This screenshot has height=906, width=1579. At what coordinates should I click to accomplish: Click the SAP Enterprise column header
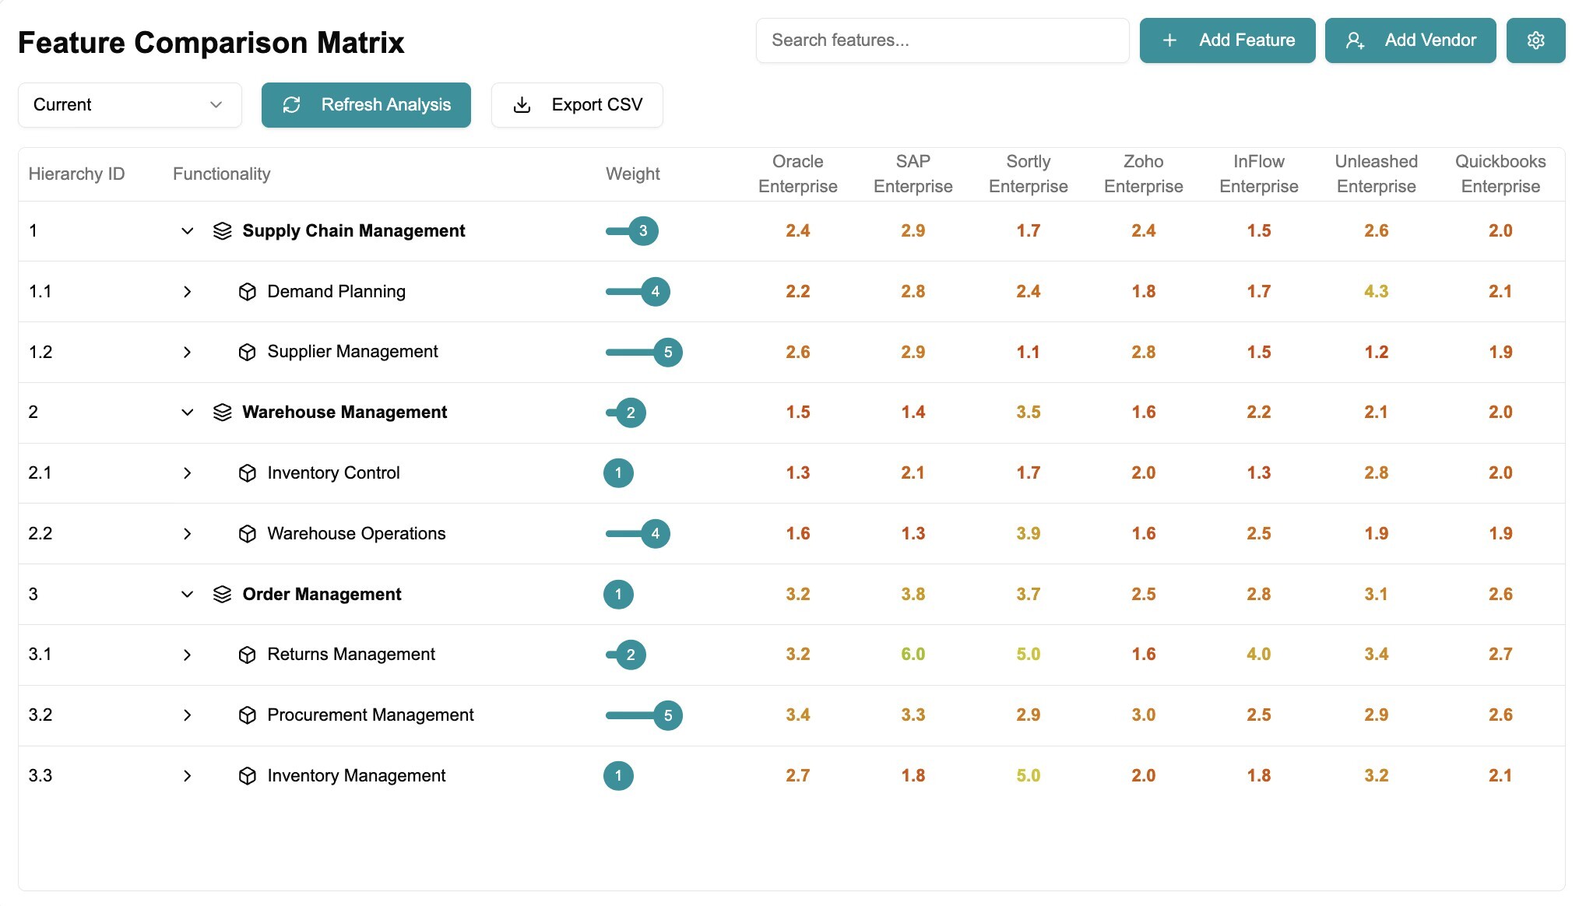(x=913, y=174)
